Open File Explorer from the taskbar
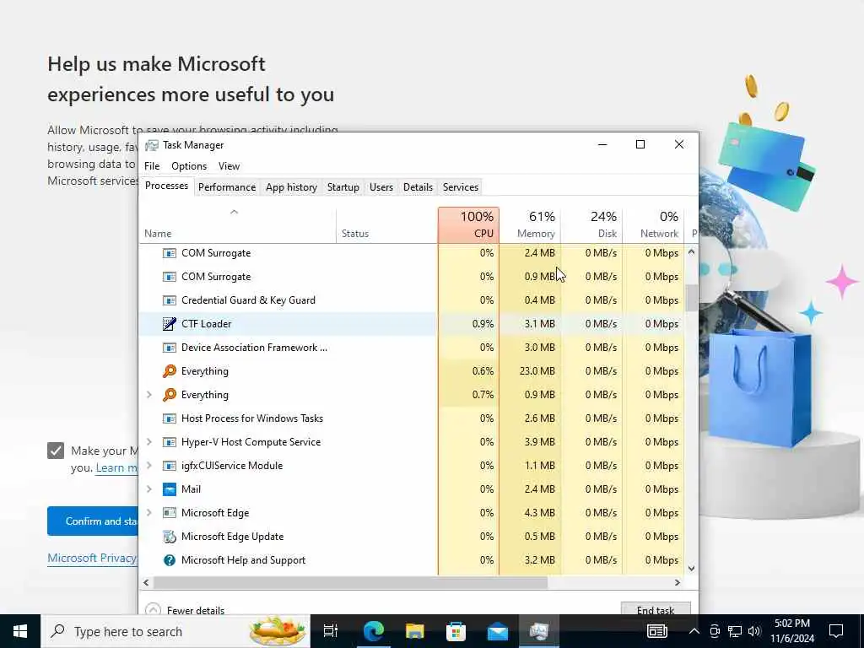The image size is (864, 648). pos(414,631)
